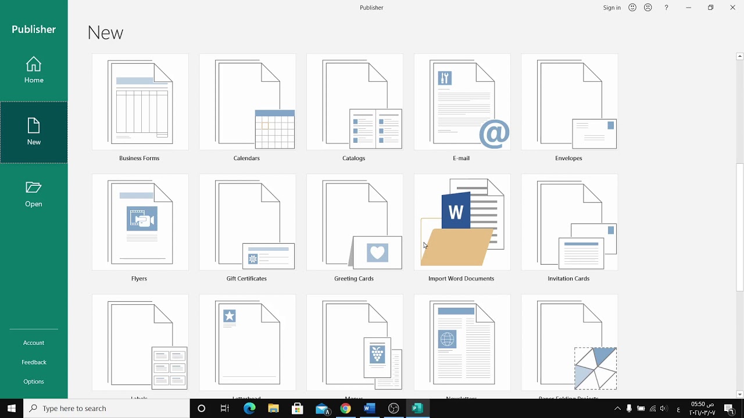
Task: Open Publisher Options
Action: (x=34, y=381)
